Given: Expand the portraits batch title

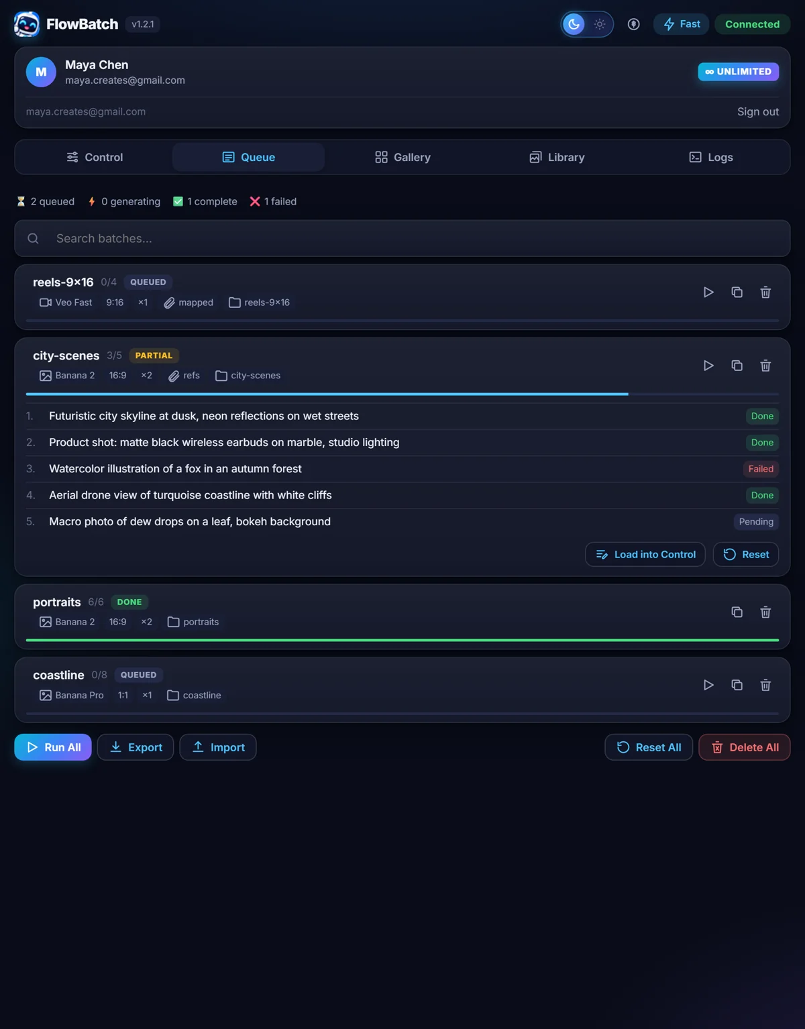Looking at the screenshot, I should 57,602.
